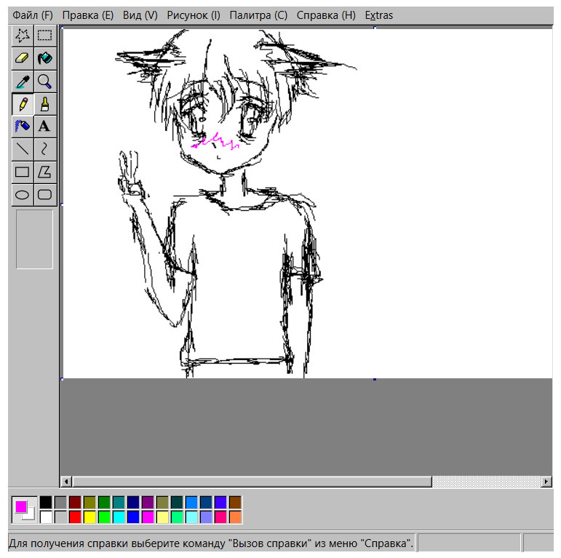Screen dimensions: 561x558
Task: Click the horizontal scrollbar right arrow
Action: [546, 482]
